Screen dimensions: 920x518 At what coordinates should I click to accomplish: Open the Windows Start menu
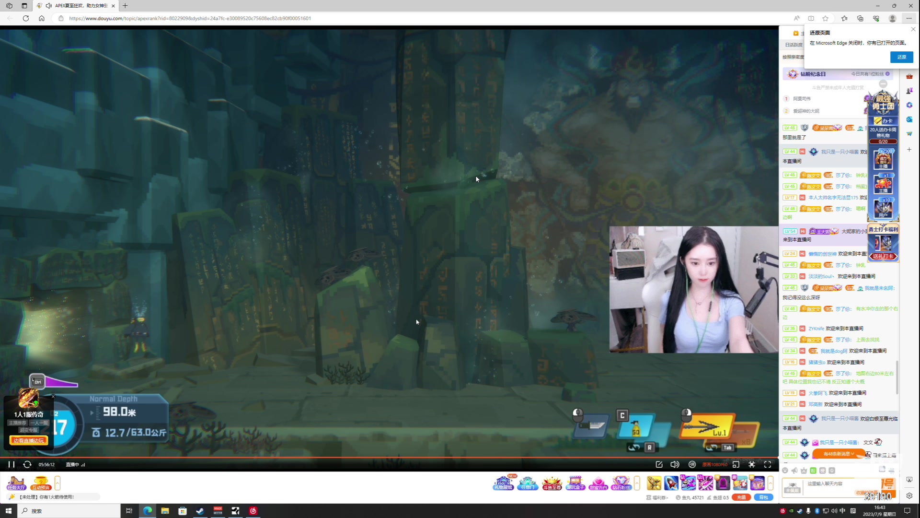pos(8,511)
